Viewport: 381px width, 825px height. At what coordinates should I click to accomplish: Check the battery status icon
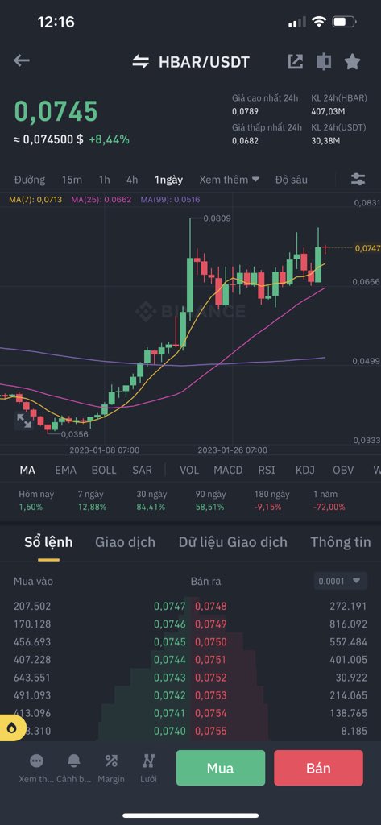(345, 22)
